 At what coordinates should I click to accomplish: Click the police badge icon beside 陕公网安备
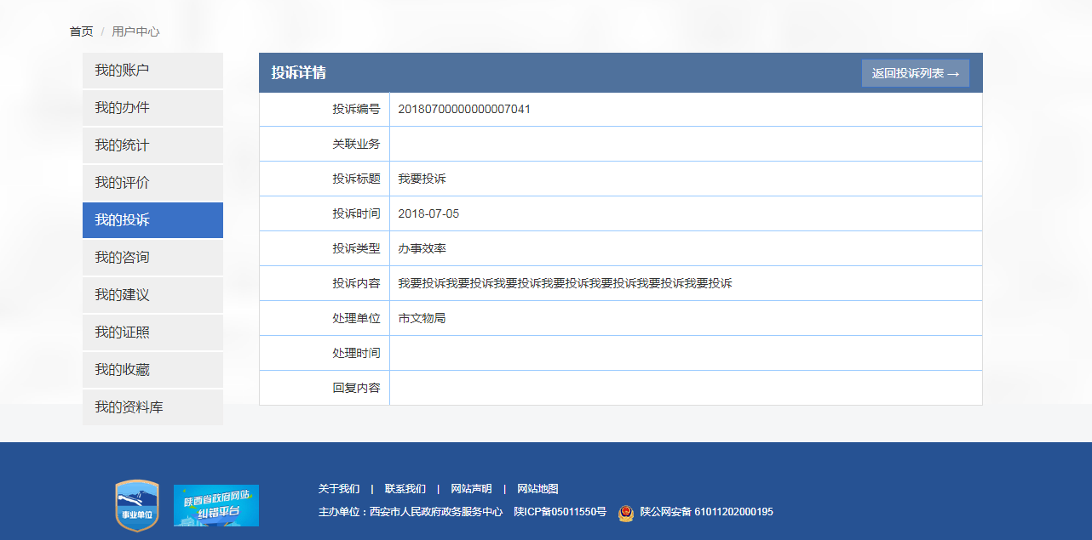626,512
